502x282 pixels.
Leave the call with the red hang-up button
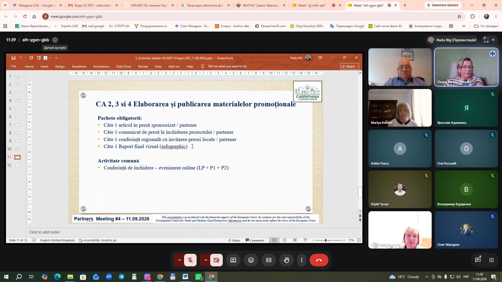click(x=319, y=260)
